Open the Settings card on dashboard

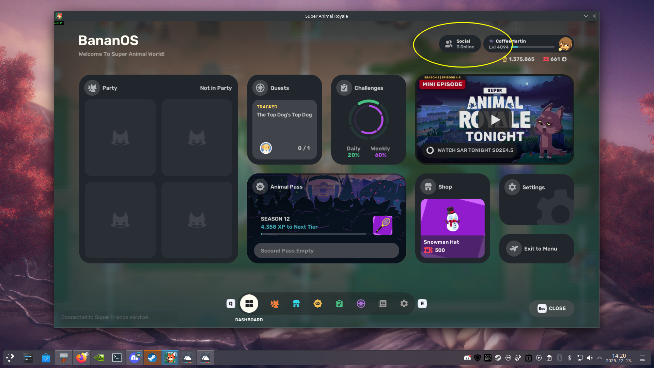[x=536, y=200]
